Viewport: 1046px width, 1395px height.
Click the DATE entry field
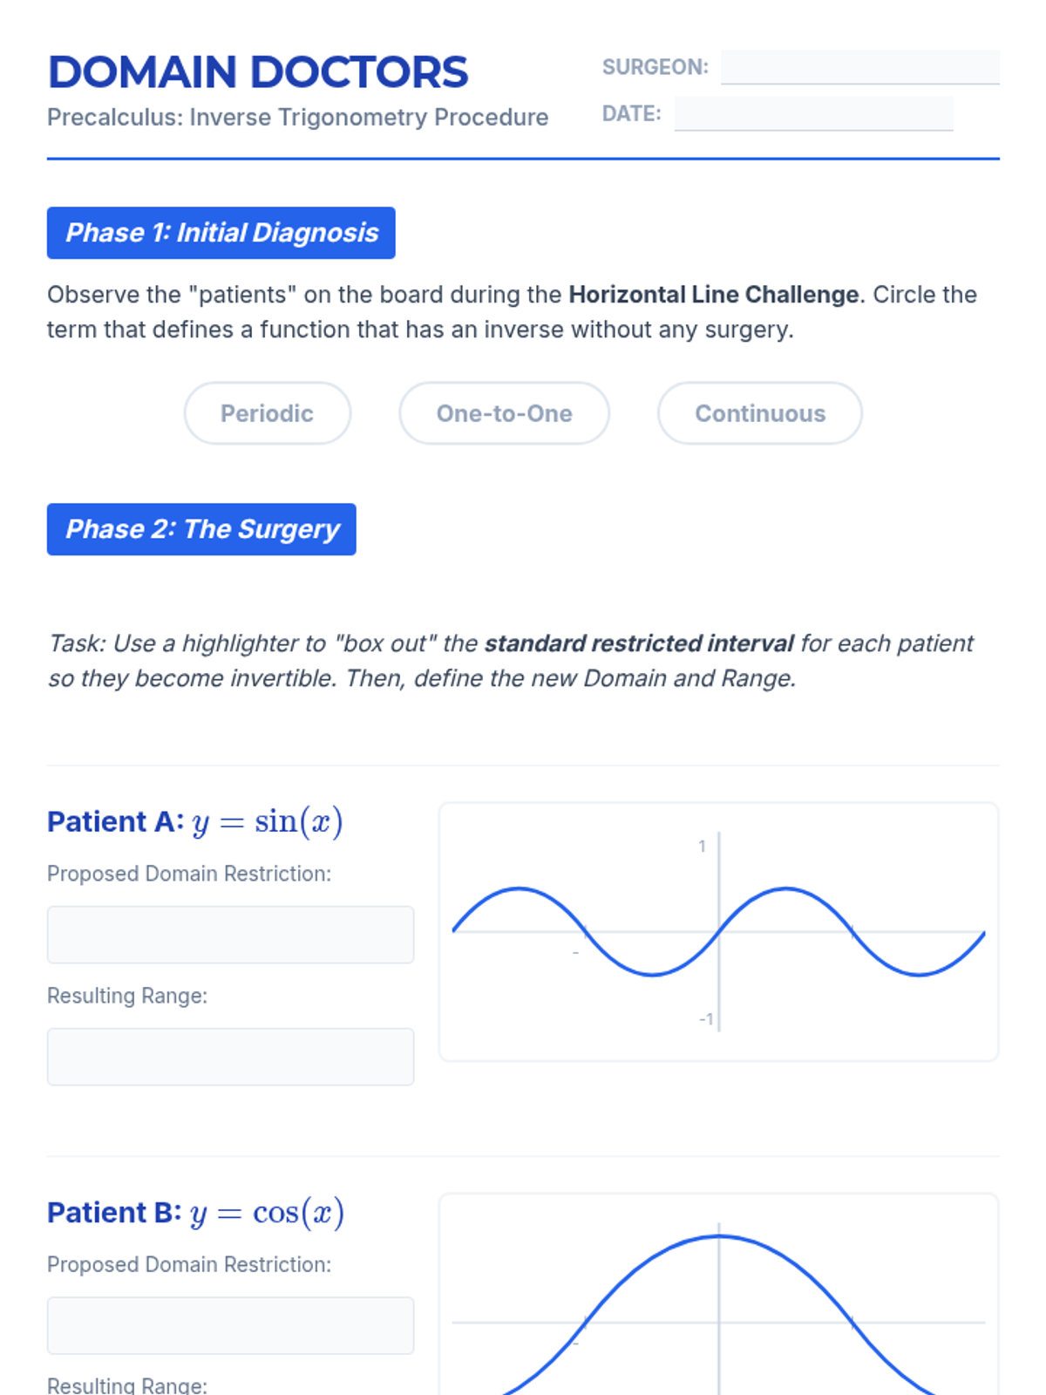[814, 113]
